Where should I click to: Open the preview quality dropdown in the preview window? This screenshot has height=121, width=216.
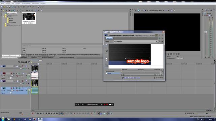tap(163, 10)
